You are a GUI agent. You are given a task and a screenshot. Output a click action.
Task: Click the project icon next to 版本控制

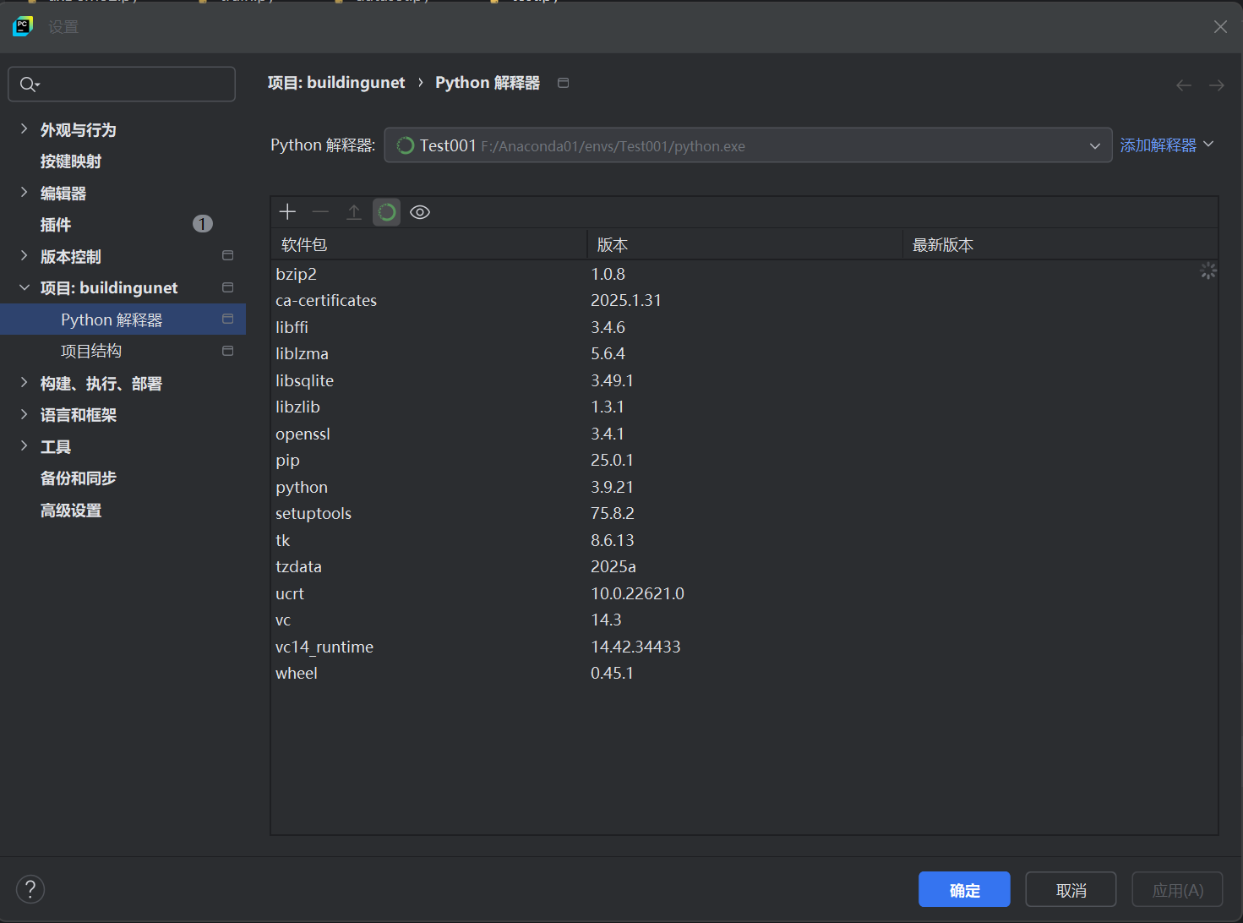pos(227,255)
